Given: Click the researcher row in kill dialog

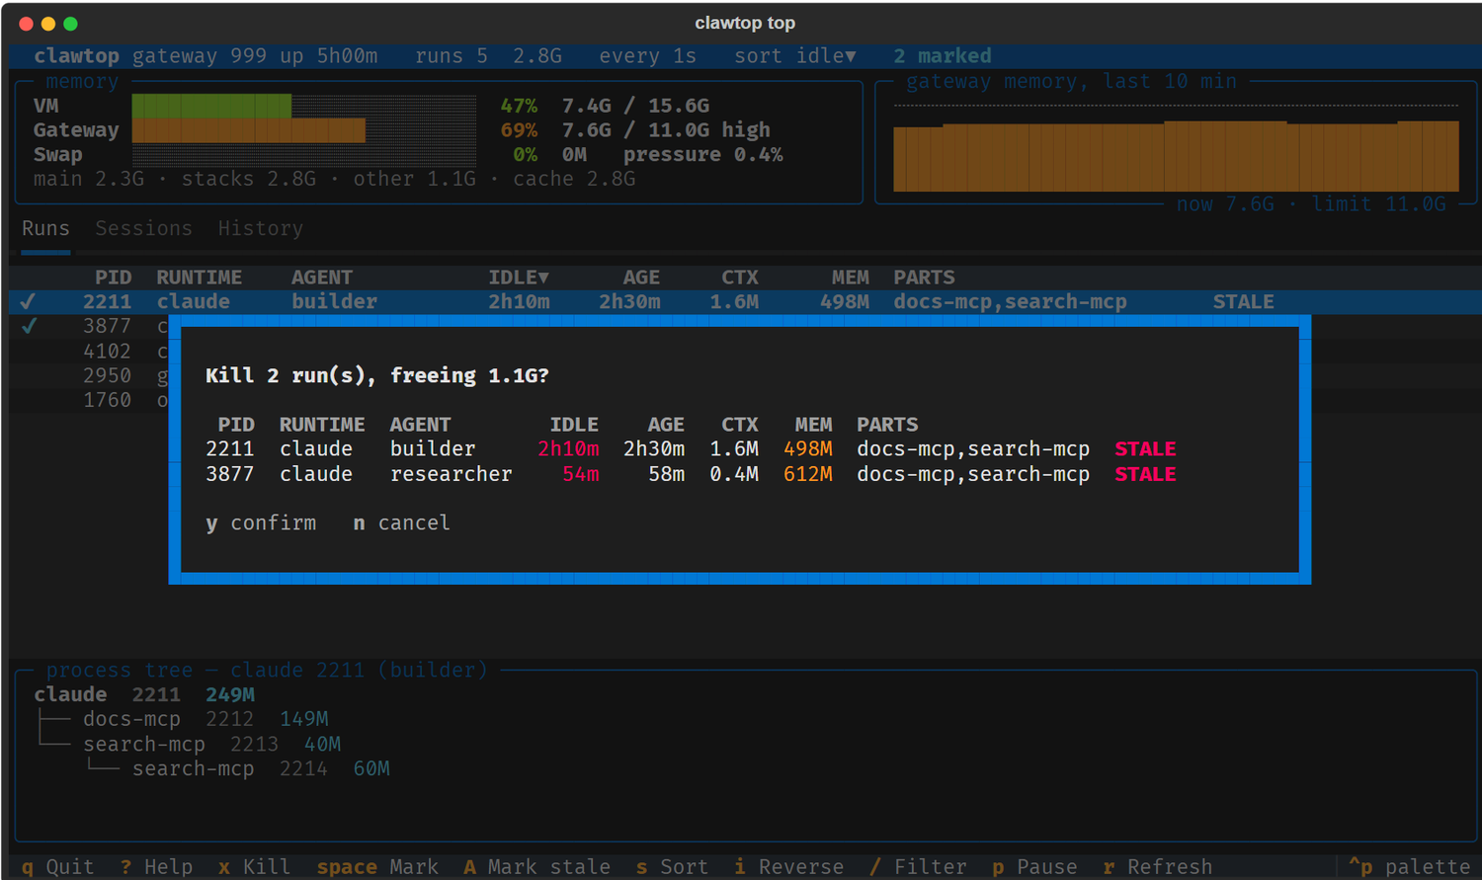Looking at the screenshot, I should (x=691, y=474).
